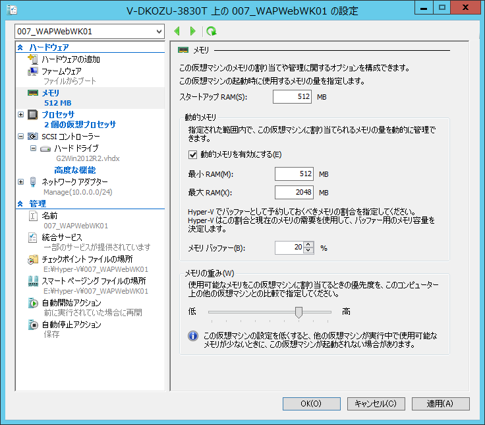Select ハードウェアの追加 in tree

click(71, 59)
